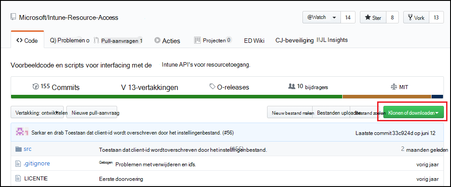Viewport: 451px width, 187px height.
Task: Click the Pull-aanvragen merge icon
Action: (96, 41)
